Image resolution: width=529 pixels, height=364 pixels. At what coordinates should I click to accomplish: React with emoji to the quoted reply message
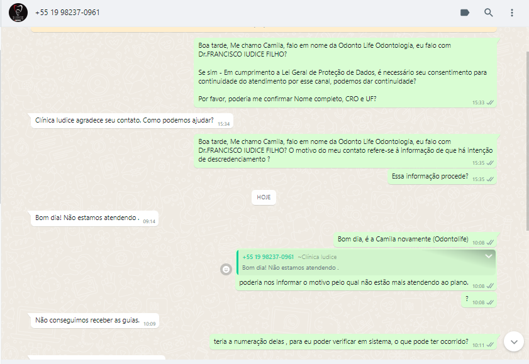tap(226, 269)
